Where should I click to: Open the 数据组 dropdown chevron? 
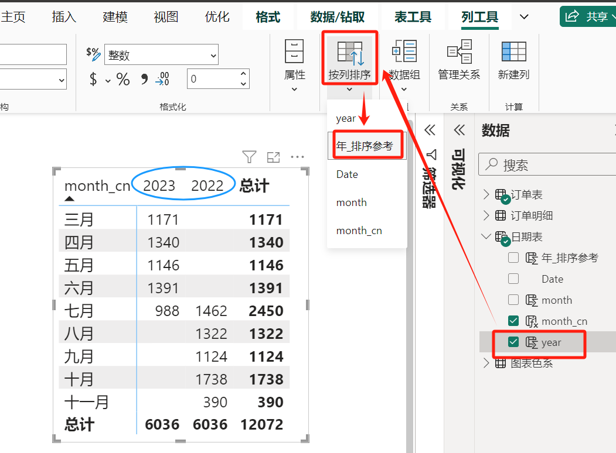click(404, 90)
